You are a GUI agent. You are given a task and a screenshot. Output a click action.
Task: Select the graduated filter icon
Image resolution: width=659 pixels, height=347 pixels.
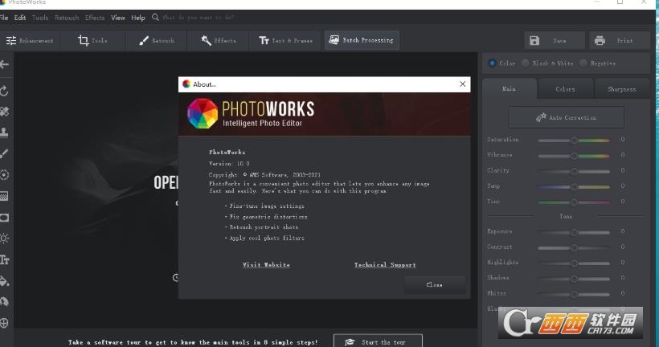[x=4, y=196]
